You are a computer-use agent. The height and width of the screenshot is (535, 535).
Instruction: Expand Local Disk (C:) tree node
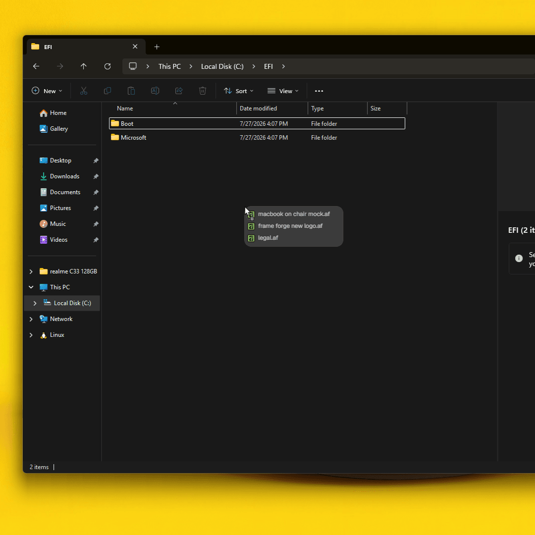(35, 303)
